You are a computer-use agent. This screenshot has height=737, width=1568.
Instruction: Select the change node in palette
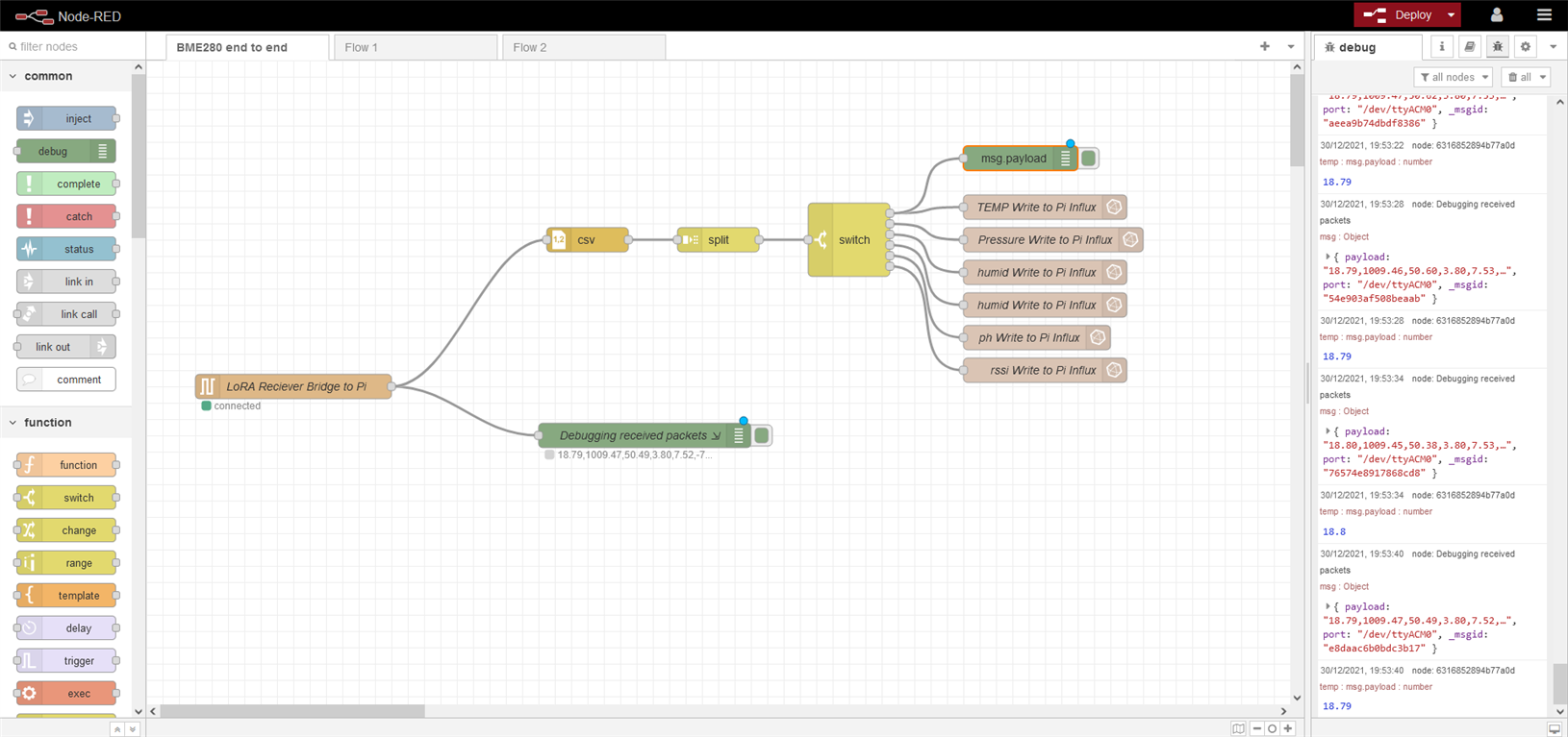[x=66, y=530]
